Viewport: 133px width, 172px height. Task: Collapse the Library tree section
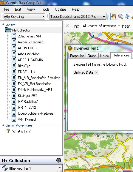click(x=3, y=24)
